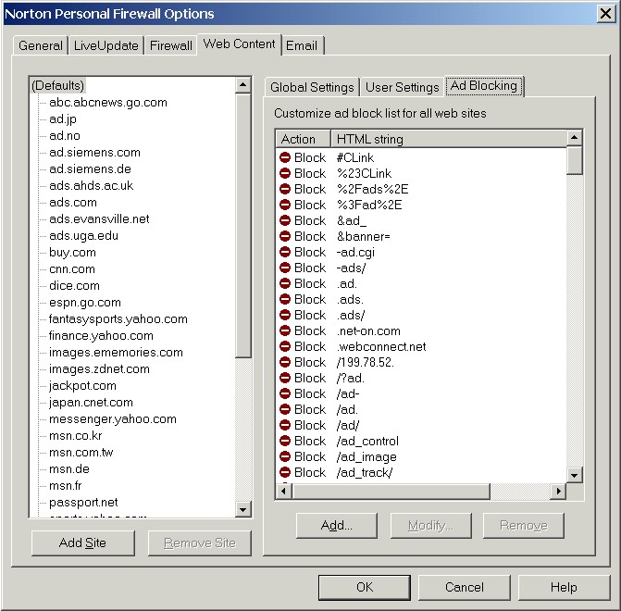Switch to the Email tab
Image resolution: width=621 pixels, height=611 pixels.
tap(302, 45)
